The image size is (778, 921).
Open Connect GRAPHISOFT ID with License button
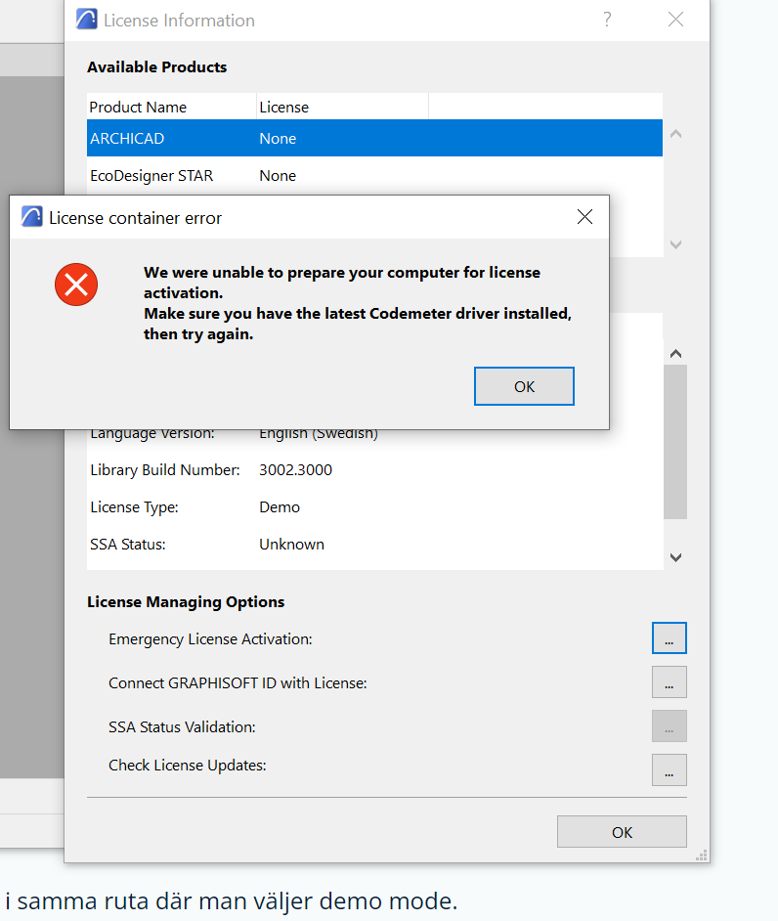coord(669,682)
